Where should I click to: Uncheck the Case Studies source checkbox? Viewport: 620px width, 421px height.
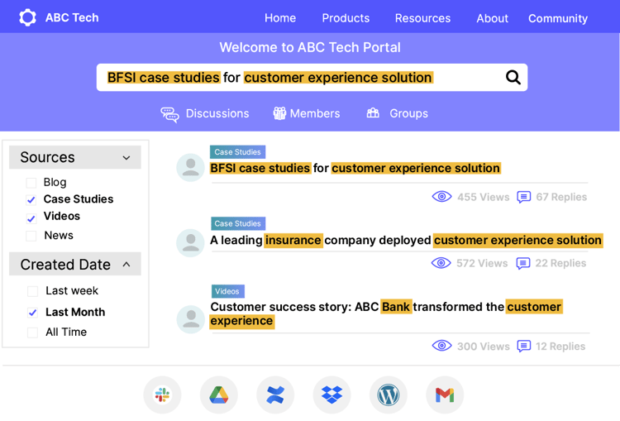pyautogui.click(x=31, y=200)
